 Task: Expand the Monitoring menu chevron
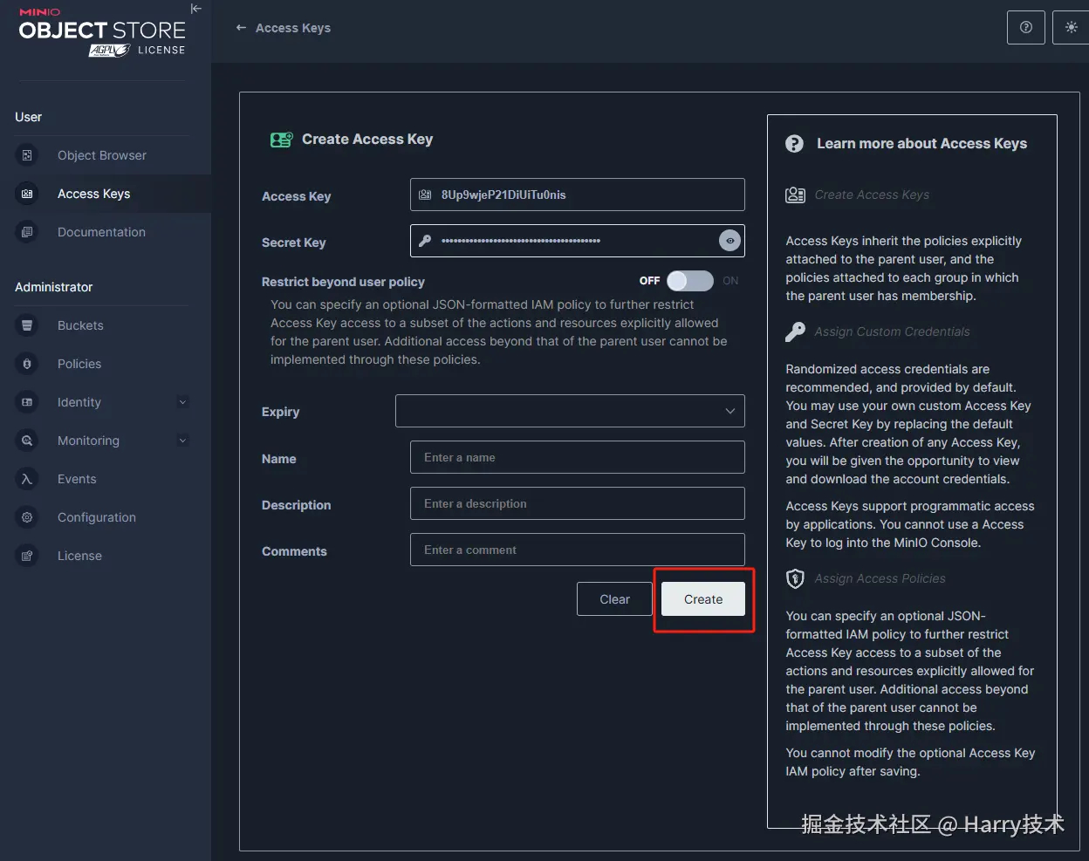[x=182, y=441]
